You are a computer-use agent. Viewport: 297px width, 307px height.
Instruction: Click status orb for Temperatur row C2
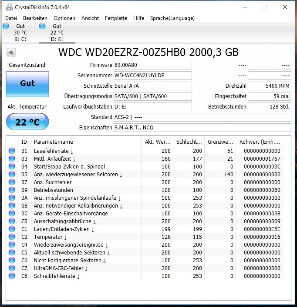coord(12,237)
